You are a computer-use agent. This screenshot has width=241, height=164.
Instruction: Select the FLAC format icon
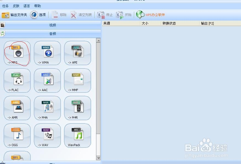(x=17, y=80)
